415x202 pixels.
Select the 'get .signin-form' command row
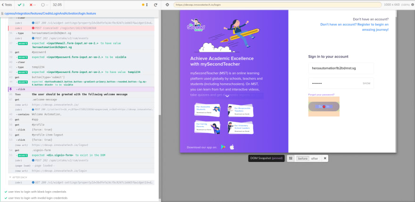point(81,150)
